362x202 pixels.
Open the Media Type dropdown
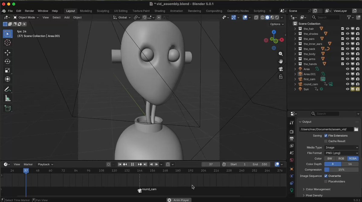coord(341,147)
